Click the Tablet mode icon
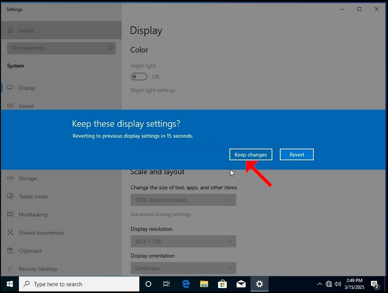388x293 pixels. click(10, 196)
